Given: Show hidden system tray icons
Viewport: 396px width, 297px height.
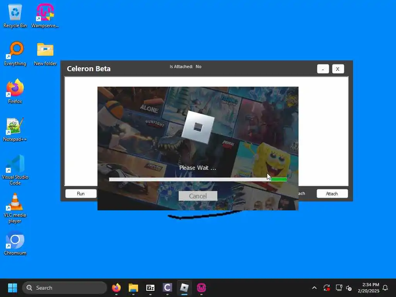Looking at the screenshot, I should click(x=314, y=288).
